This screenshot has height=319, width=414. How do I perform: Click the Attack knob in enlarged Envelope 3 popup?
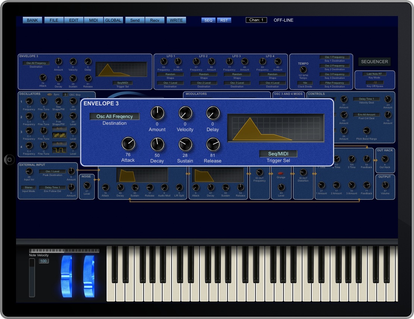pos(128,144)
